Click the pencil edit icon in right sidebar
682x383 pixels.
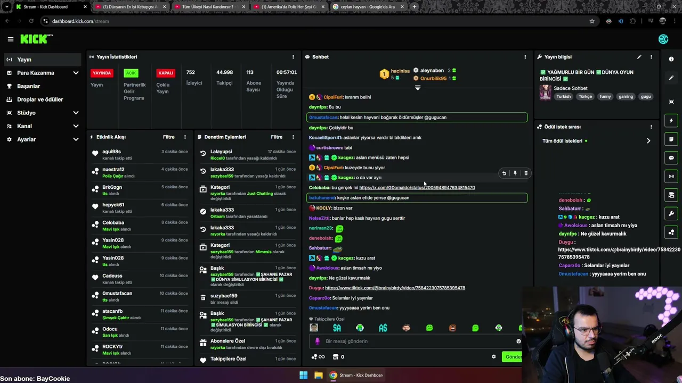671,78
